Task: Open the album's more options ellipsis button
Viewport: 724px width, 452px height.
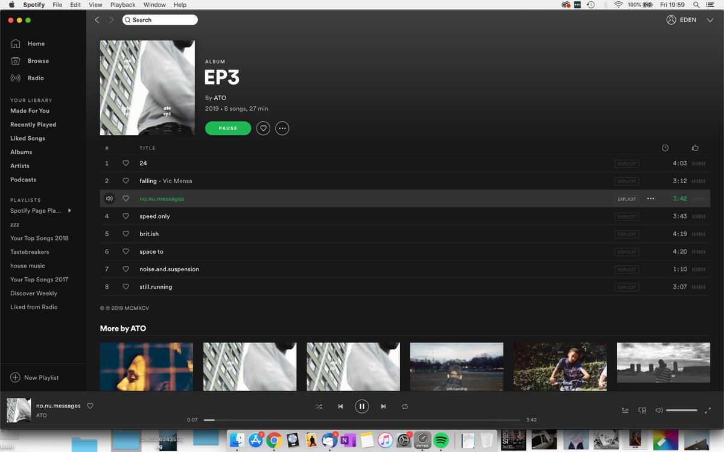Action: (x=282, y=128)
